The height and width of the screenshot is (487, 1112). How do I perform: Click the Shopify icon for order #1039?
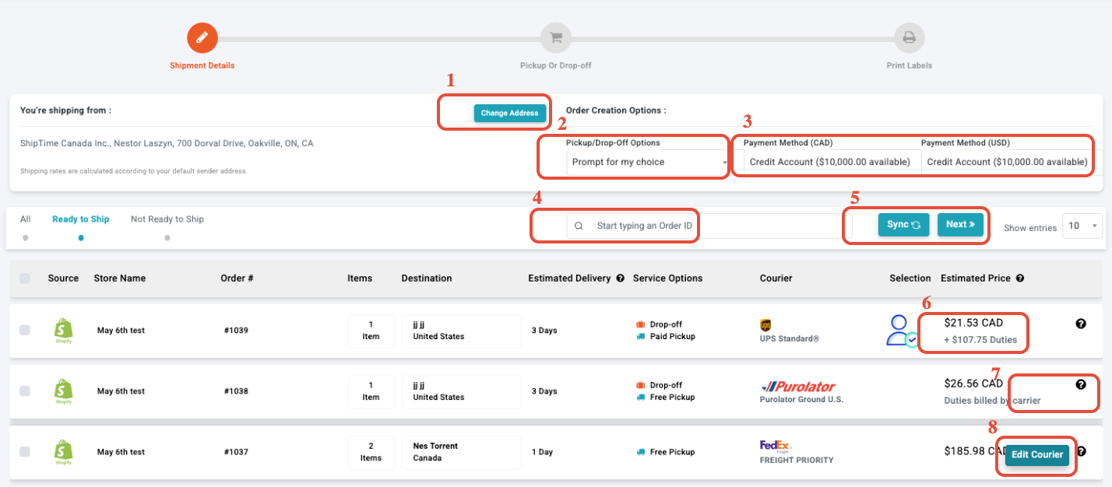(x=64, y=331)
